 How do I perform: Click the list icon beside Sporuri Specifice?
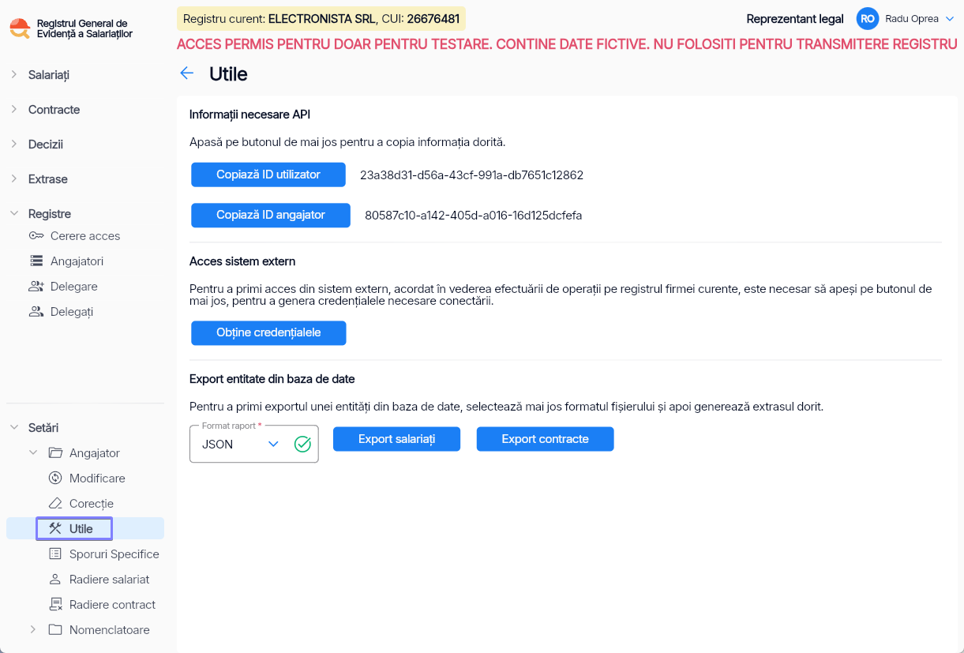[55, 554]
